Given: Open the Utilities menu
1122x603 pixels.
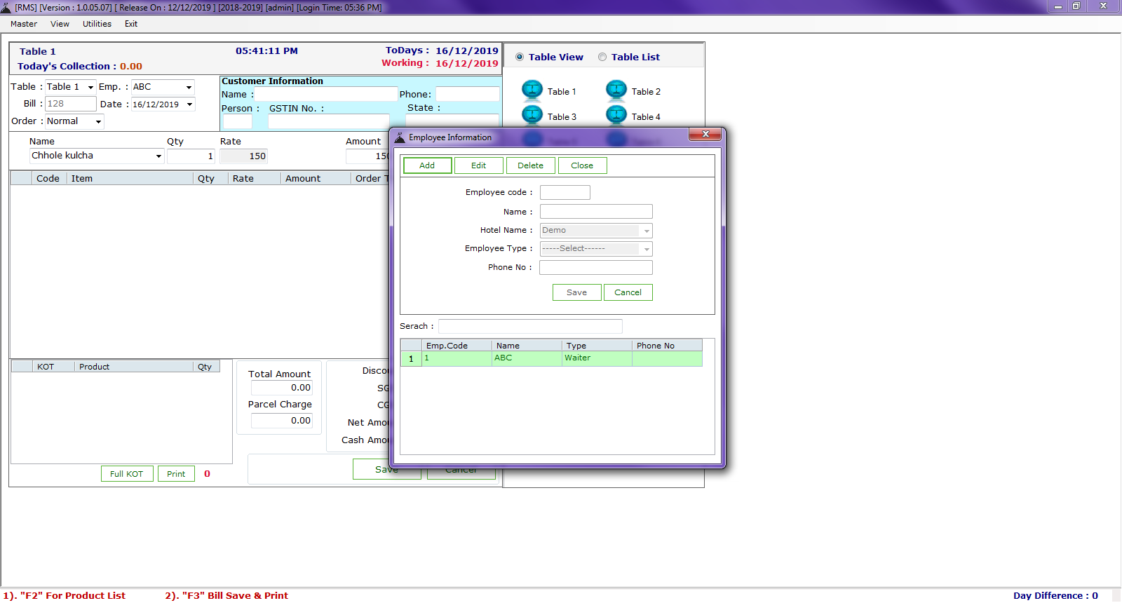Looking at the screenshot, I should pos(97,24).
